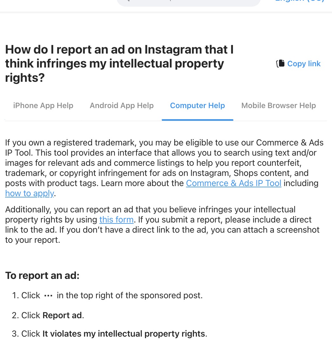Image resolution: width=332 pixels, height=342 pixels.
Task: Click the copy link clipboard icon
Action: [280, 63]
